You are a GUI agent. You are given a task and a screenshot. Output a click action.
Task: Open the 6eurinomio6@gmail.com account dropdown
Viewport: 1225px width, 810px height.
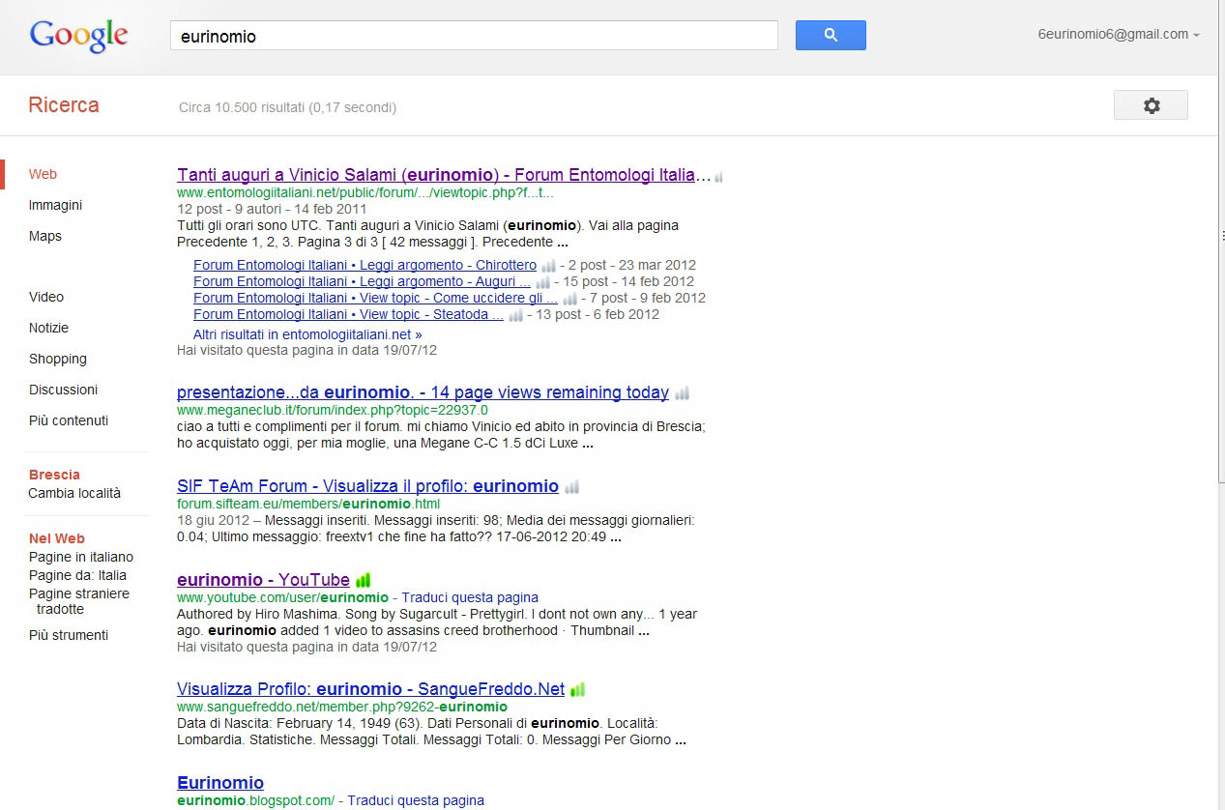tap(1118, 35)
